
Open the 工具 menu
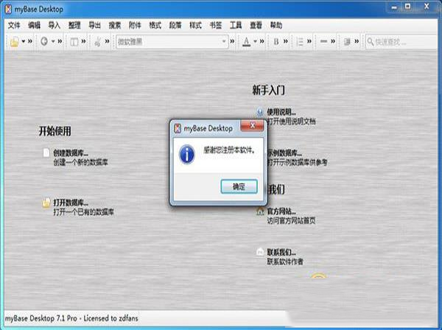(235, 25)
